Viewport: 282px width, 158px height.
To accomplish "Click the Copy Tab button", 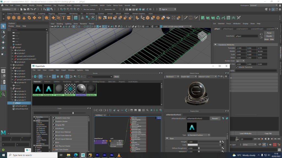I will point(268,134).
